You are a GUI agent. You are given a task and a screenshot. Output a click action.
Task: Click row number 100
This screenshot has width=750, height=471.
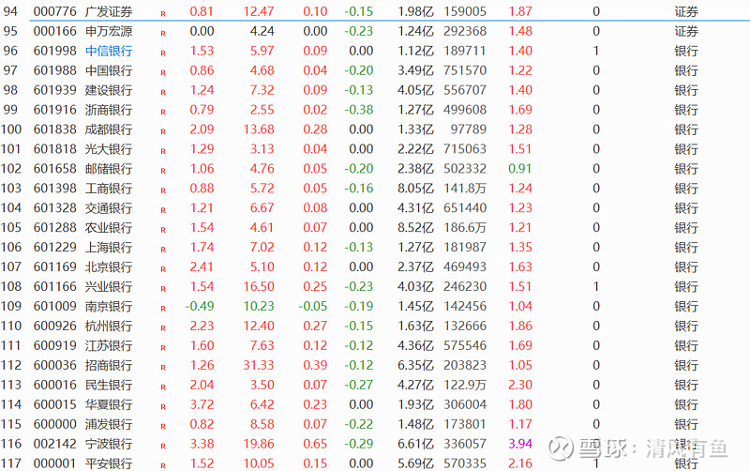coord(11,129)
